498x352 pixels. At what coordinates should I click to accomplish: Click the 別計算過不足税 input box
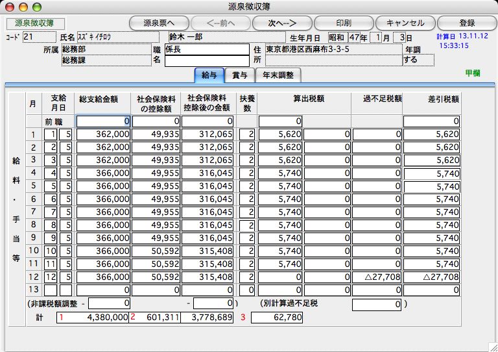377,304
